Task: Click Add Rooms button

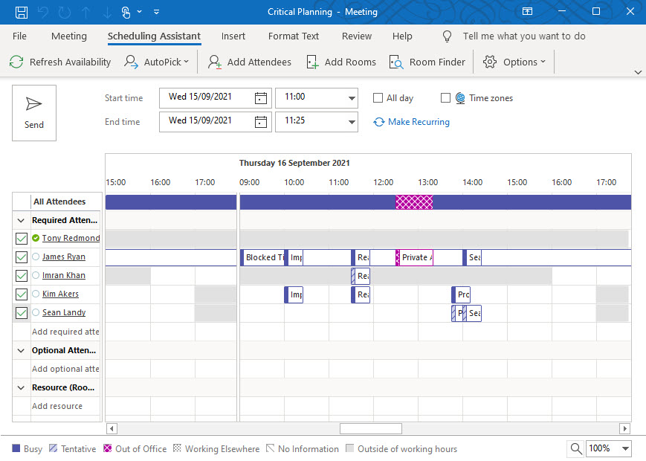Action: pyautogui.click(x=341, y=62)
